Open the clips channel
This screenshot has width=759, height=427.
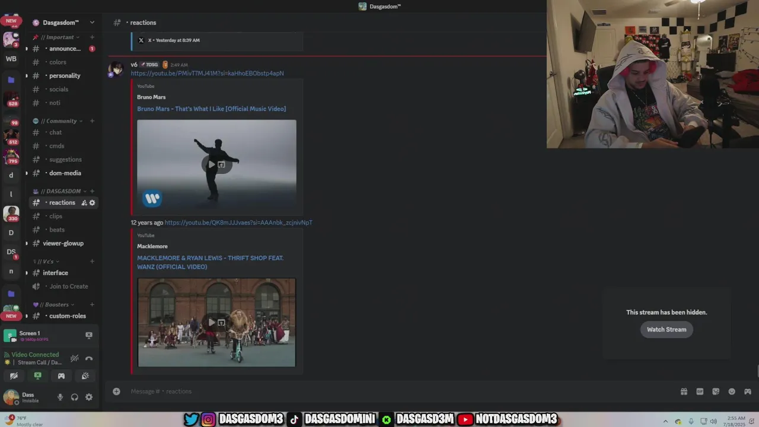[x=62, y=216]
